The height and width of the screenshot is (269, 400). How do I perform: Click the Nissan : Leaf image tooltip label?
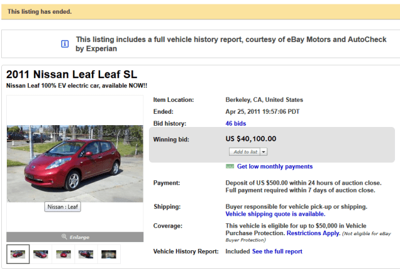tap(63, 207)
